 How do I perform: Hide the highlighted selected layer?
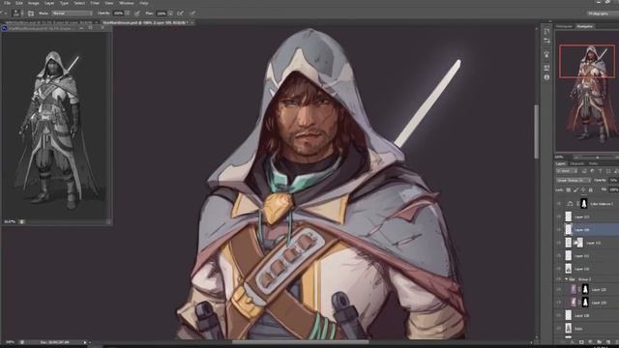point(559,229)
